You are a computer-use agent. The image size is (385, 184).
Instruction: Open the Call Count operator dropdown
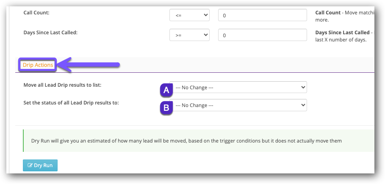coord(189,15)
